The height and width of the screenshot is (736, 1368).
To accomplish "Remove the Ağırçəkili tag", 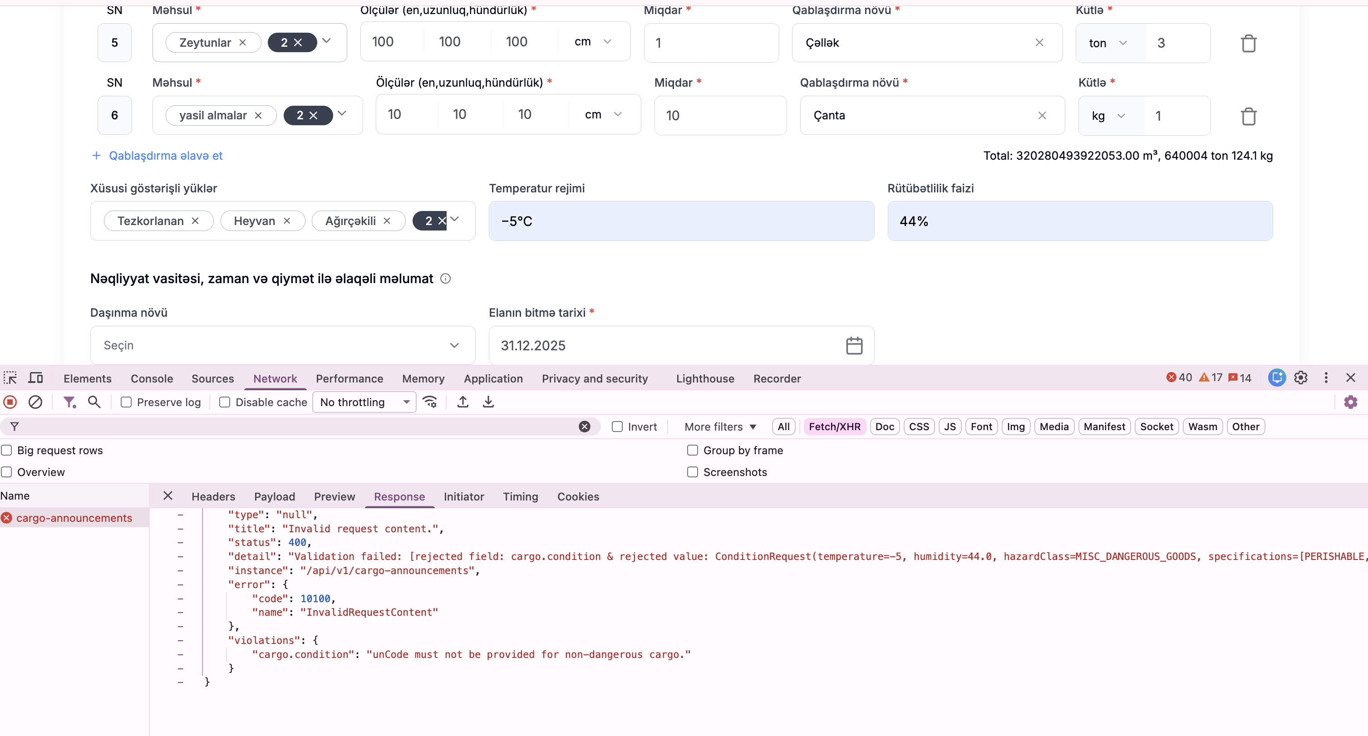I will tap(387, 221).
